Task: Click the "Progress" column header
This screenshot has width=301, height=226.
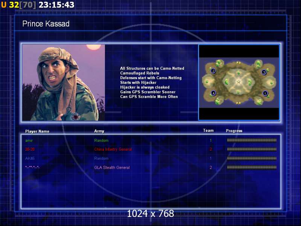Action: (234, 131)
